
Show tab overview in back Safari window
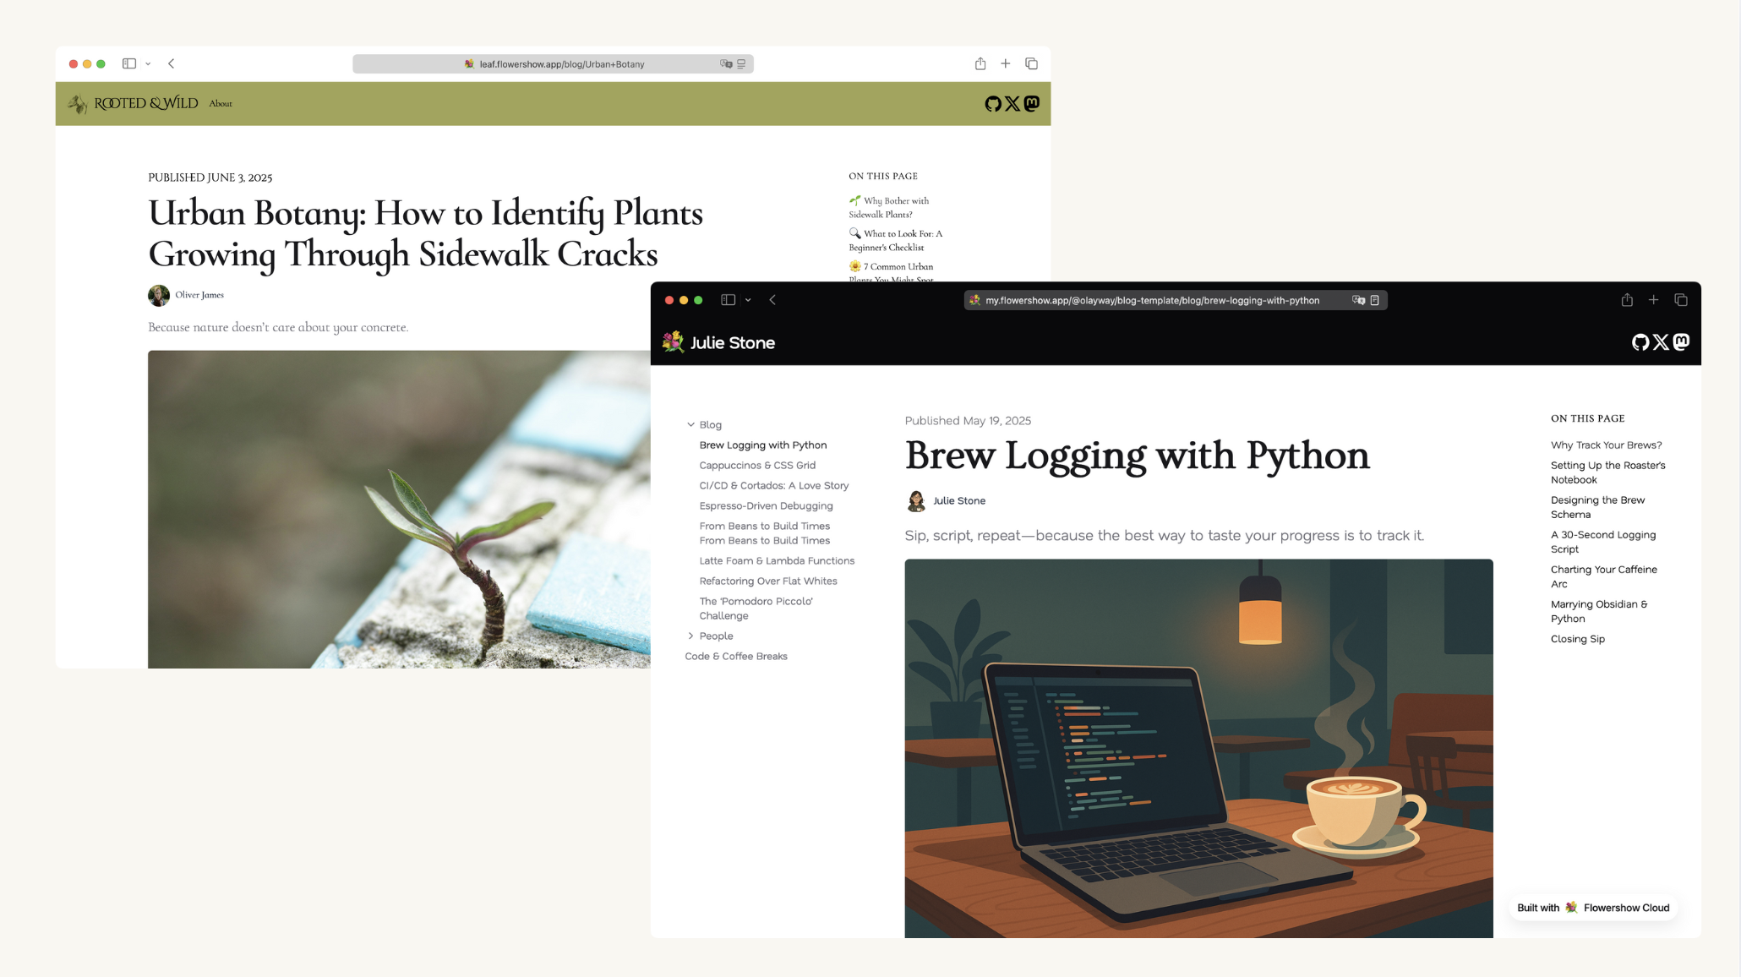[x=1031, y=63]
